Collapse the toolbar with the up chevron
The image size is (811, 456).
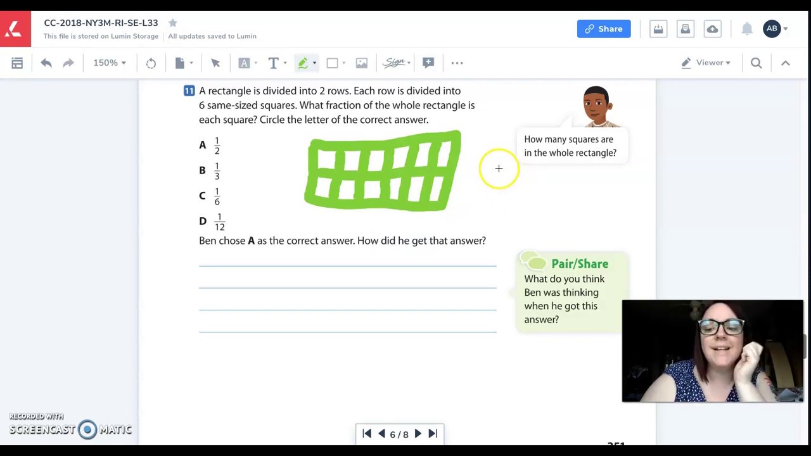click(785, 63)
